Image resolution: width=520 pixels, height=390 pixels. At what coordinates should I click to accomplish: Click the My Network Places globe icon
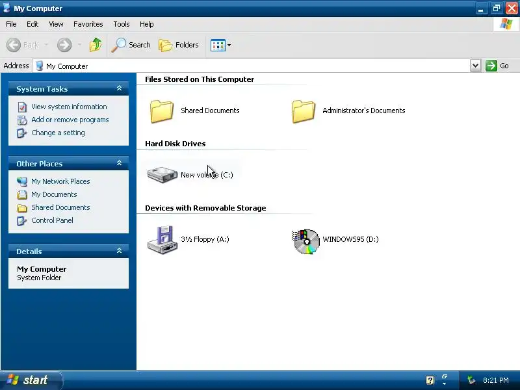pyautogui.click(x=22, y=181)
